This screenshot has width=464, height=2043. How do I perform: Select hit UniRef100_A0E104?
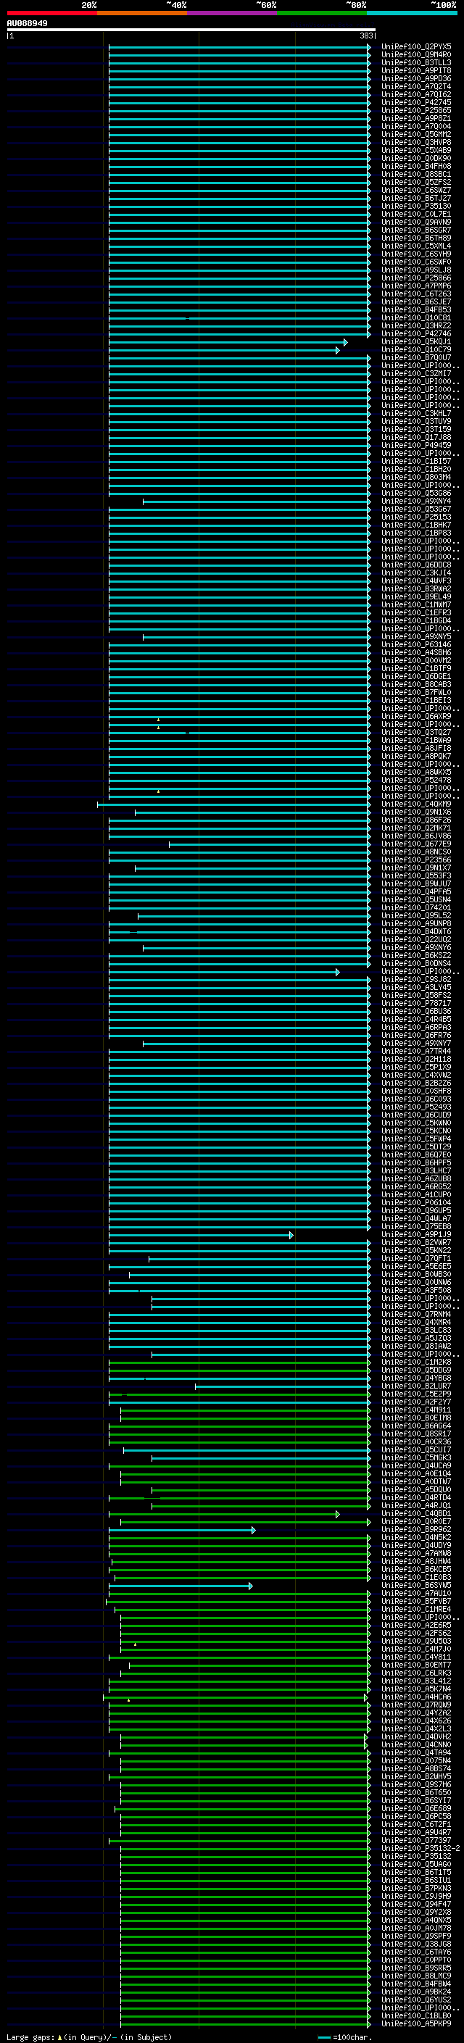coord(416,1473)
